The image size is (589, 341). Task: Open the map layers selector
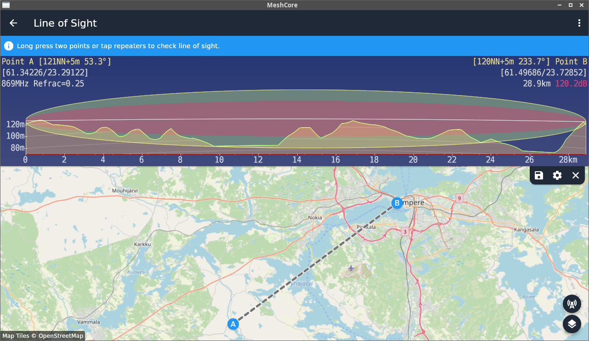point(572,324)
